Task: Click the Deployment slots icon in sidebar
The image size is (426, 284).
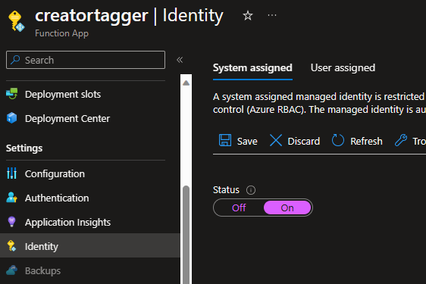Action: pyautogui.click(x=11, y=94)
